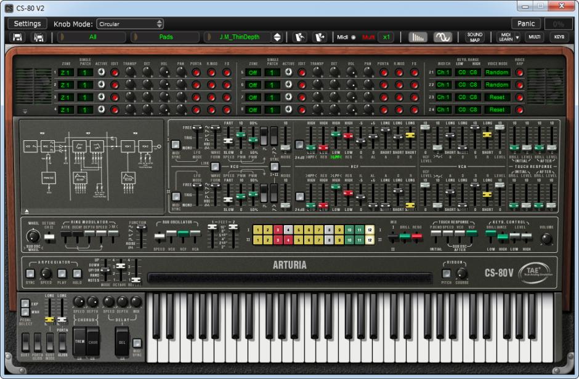This screenshot has height=379, width=579.
Task: Click the master Volume knob
Action: pyautogui.click(x=546, y=239)
